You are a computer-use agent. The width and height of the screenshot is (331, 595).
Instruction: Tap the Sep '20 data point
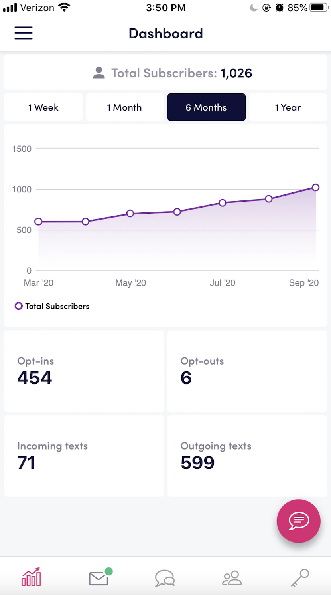tap(315, 188)
